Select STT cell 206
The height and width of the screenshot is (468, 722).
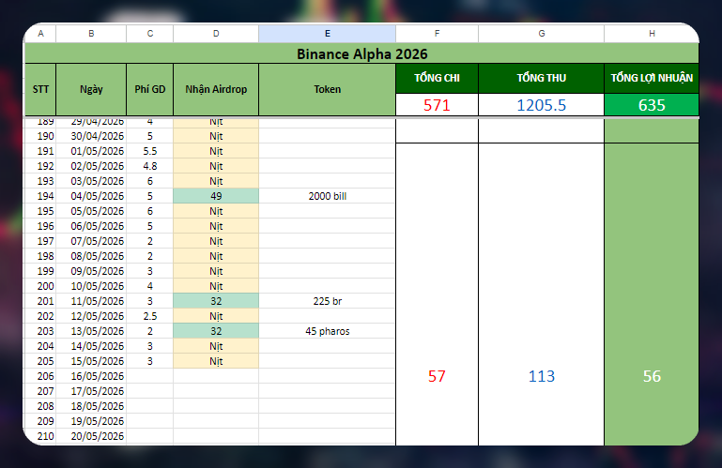coord(40,376)
